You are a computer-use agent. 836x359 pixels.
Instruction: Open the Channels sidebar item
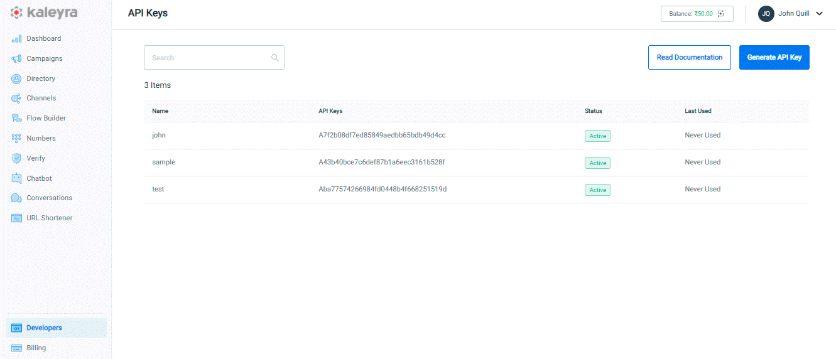(41, 99)
